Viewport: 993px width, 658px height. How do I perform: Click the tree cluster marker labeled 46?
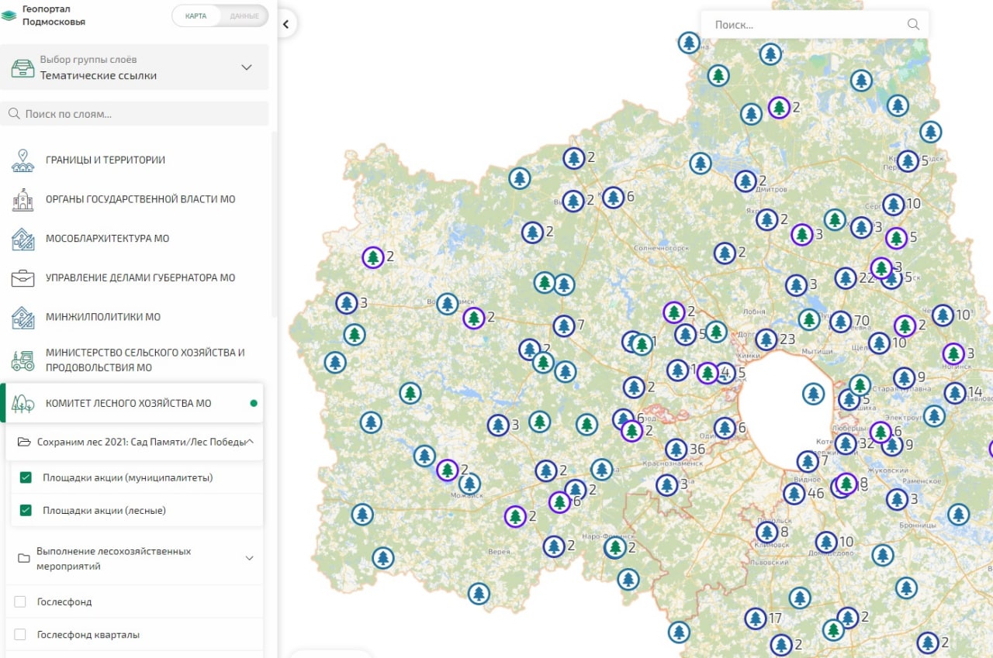click(x=794, y=493)
